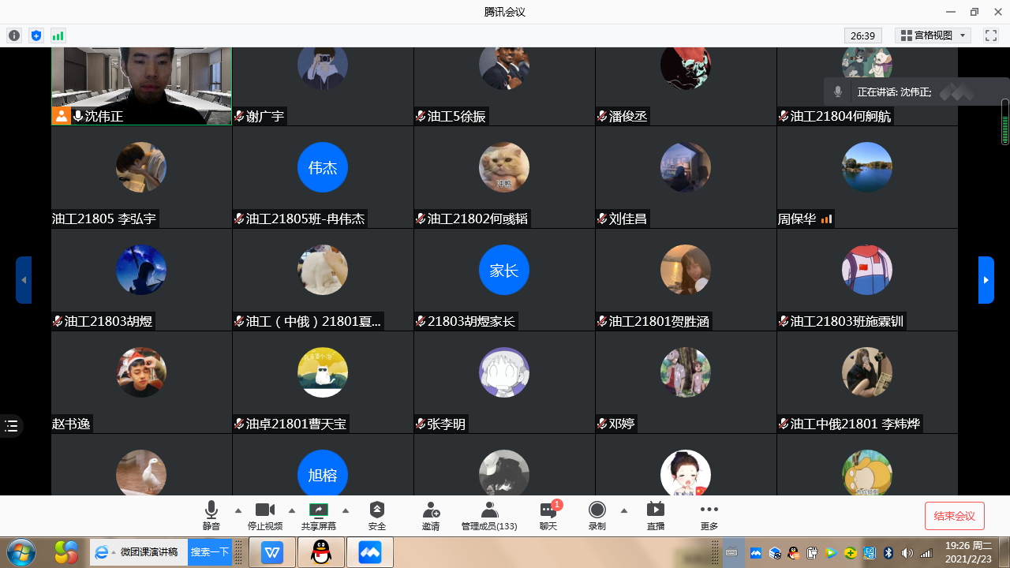The width and height of the screenshot is (1010, 568).
Task: Open the QQ penguin icon in taskbar
Action: (x=321, y=553)
